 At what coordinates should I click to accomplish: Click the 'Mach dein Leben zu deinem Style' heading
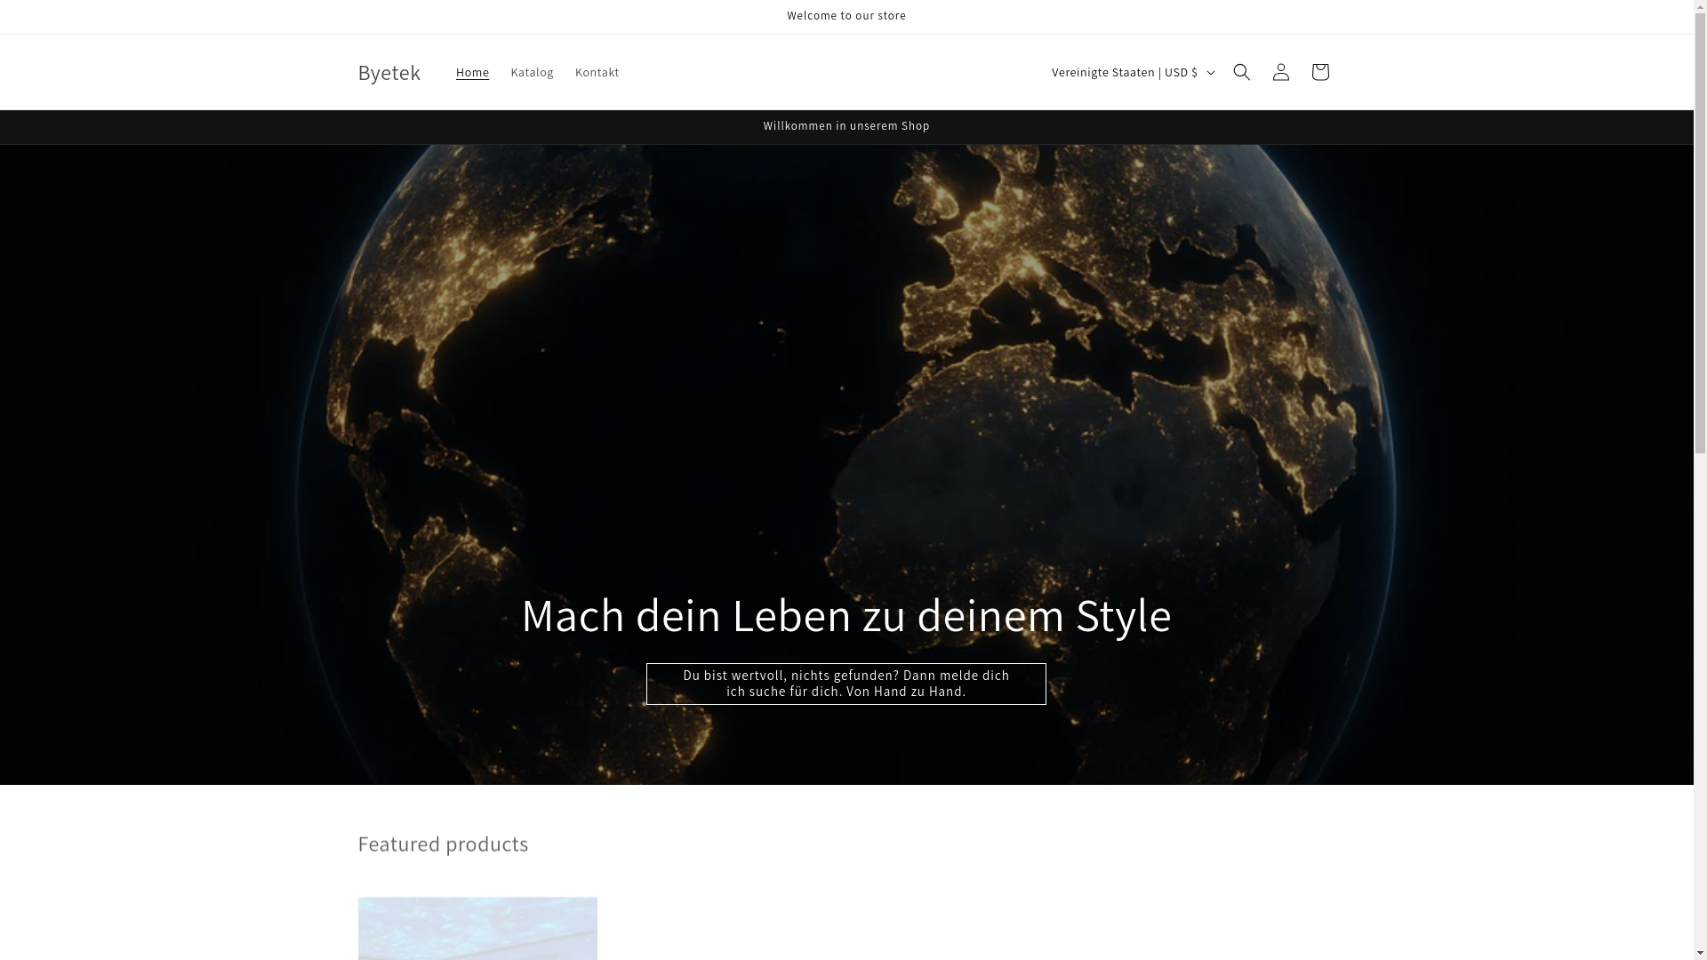click(845, 614)
